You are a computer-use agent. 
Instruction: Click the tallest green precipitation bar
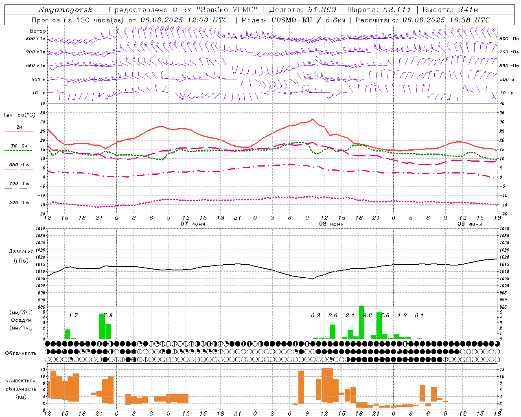[x=361, y=323]
